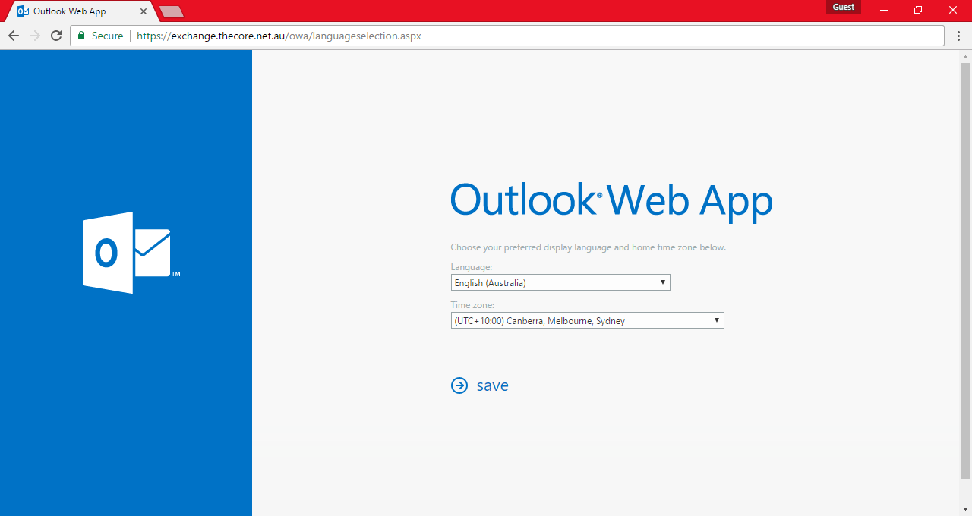Screen dimensions: 972x516
Task: Click the Guest profile badge
Action: pos(843,7)
